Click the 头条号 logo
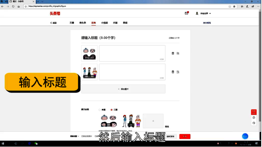Viewport: 262px width, 147px height. (x=55, y=14)
